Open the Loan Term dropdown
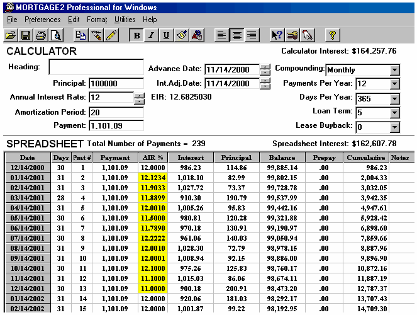Image resolution: width=417 pixels, height=315 pixels. (394, 113)
